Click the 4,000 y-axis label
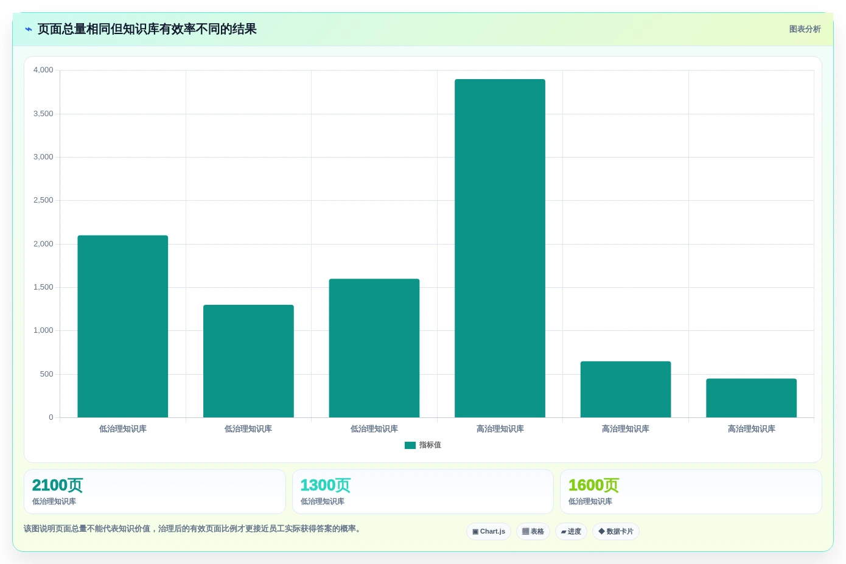The width and height of the screenshot is (846, 564). pyautogui.click(x=43, y=70)
